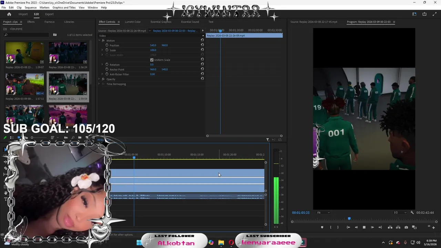Click the Program monitor playhead marker
The width and height of the screenshot is (441, 248).
tap(349, 218)
